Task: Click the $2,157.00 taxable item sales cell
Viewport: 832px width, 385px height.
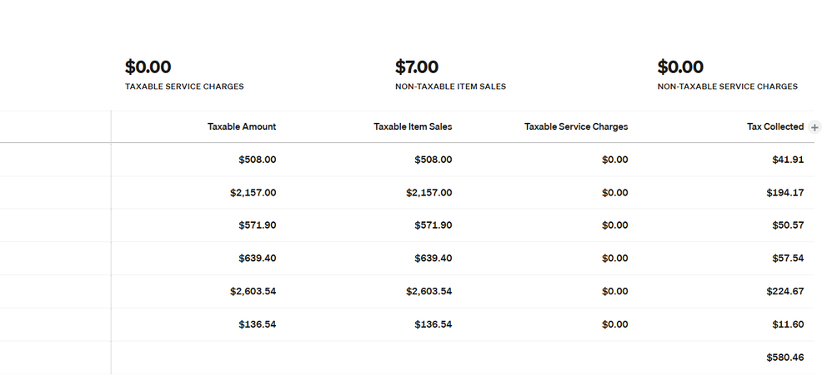Action: [x=429, y=193]
